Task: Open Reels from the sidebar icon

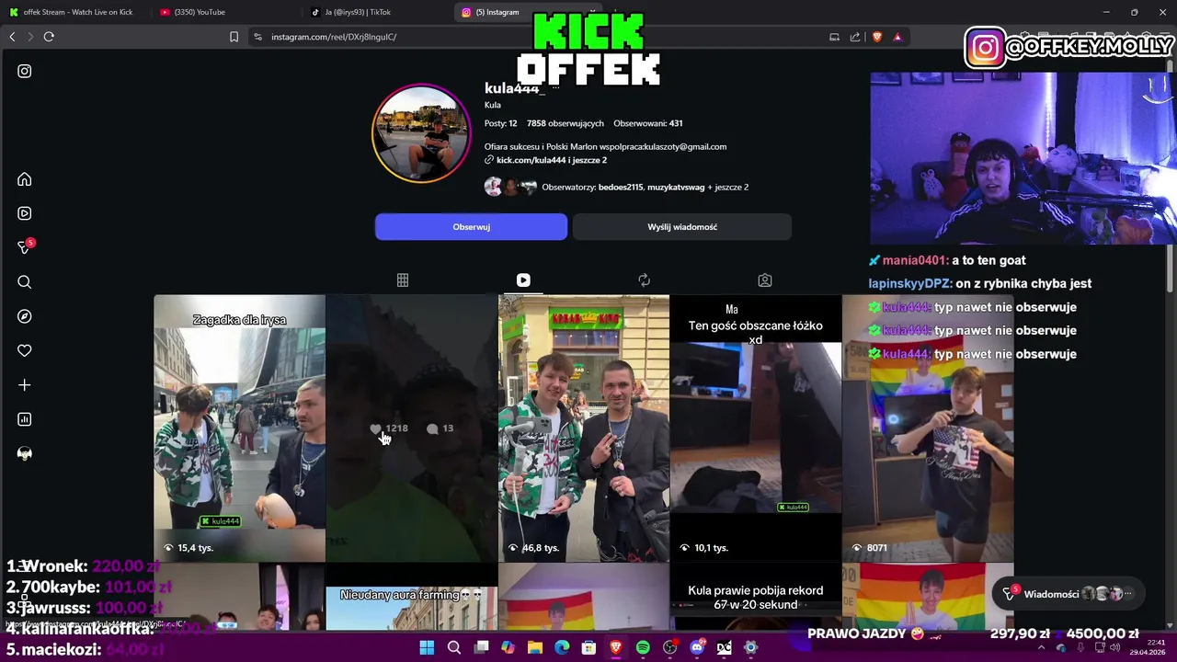Action: click(25, 213)
